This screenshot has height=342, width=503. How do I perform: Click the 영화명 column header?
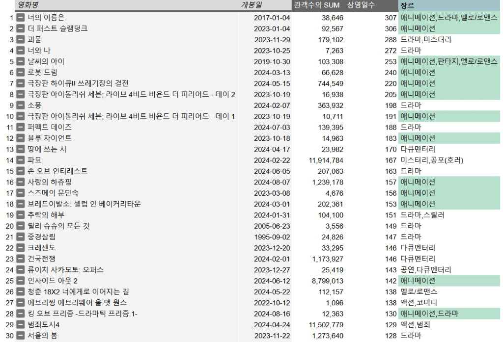[28, 5]
